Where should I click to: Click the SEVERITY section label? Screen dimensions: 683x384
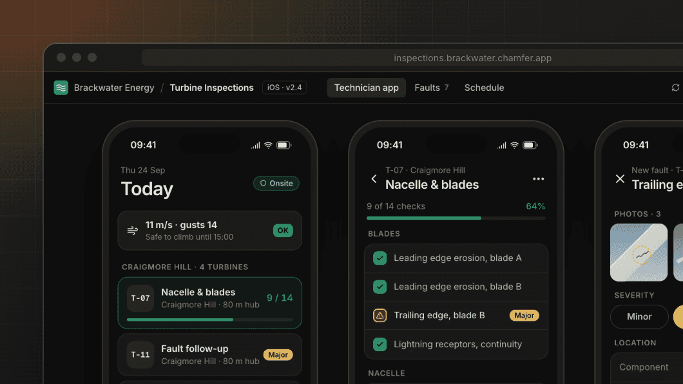click(x=634, y=295)
